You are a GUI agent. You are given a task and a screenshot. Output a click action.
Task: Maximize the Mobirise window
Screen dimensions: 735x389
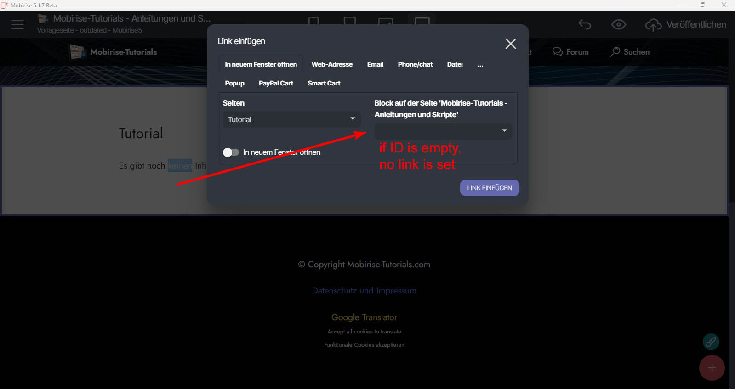click(703, 5)
